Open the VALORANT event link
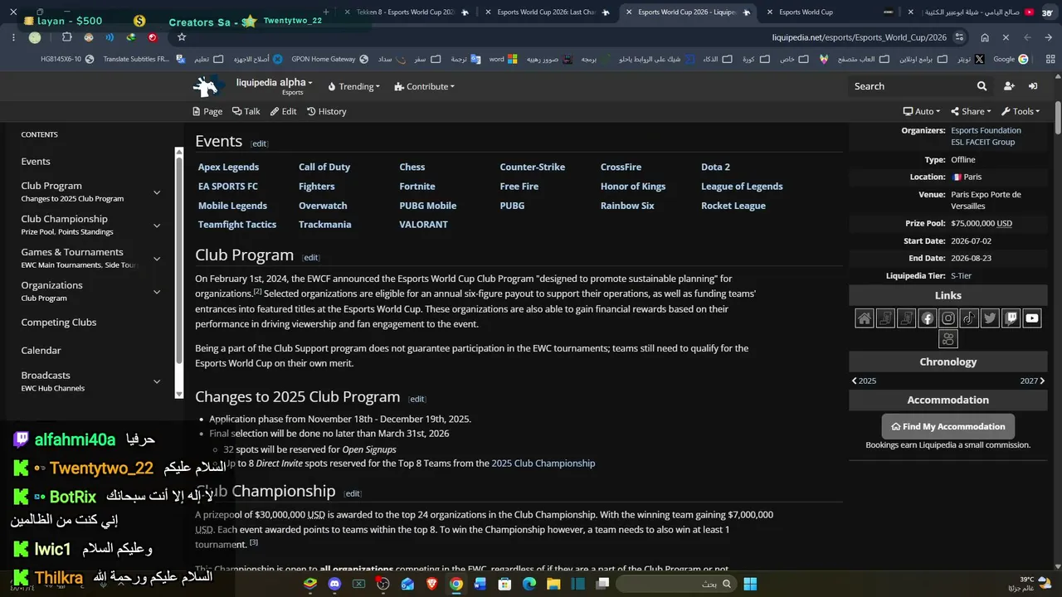1062x597 pixels. coord(423,225)
